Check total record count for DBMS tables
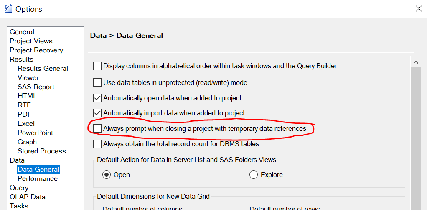The height and width of the screenshot is (210, 427). (x=97, y=144)
